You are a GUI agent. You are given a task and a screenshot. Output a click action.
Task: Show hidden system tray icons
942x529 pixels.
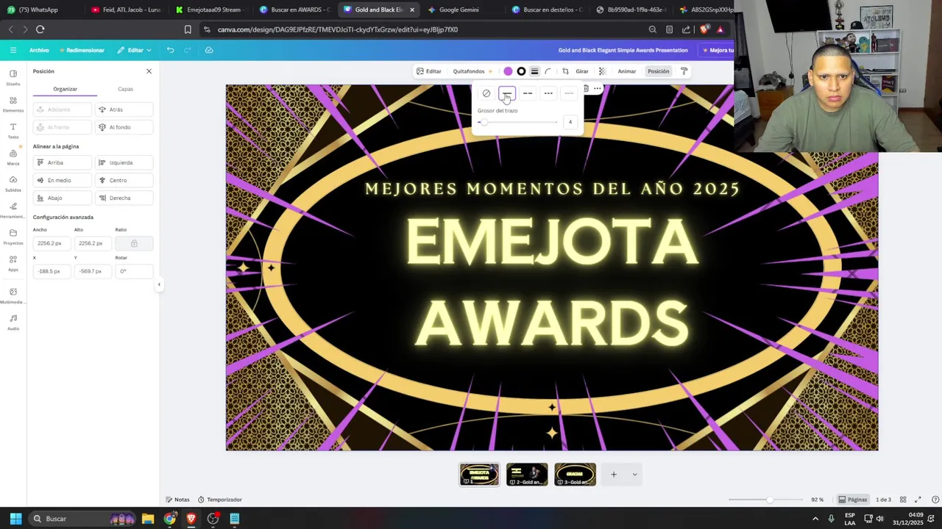pyautogui.click(x=815, y=519)
